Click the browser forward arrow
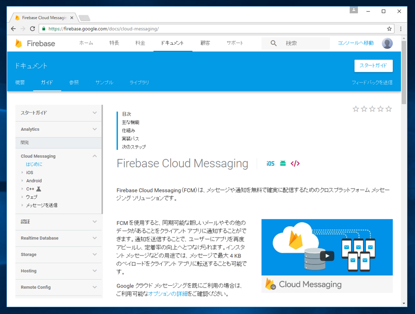Viewport: 415px width, 314px height. pyautogui.click(x=23, y=29)
